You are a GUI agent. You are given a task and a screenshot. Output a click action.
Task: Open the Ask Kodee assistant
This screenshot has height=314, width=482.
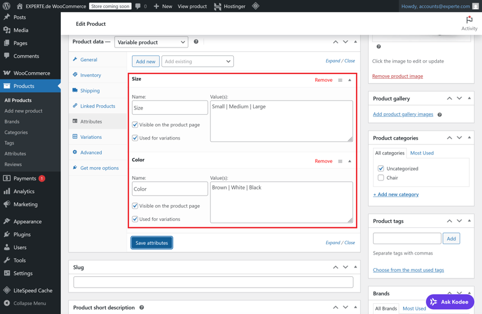coord(450,301)
